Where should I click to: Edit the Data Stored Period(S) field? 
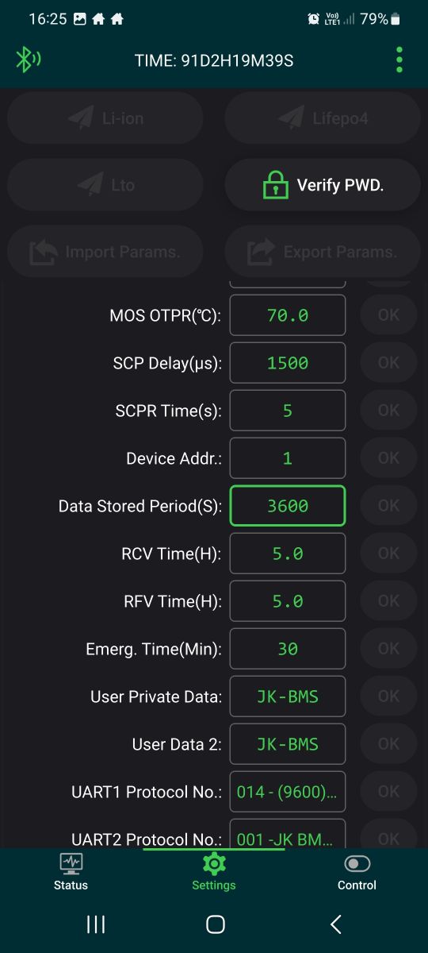[288, 506]
